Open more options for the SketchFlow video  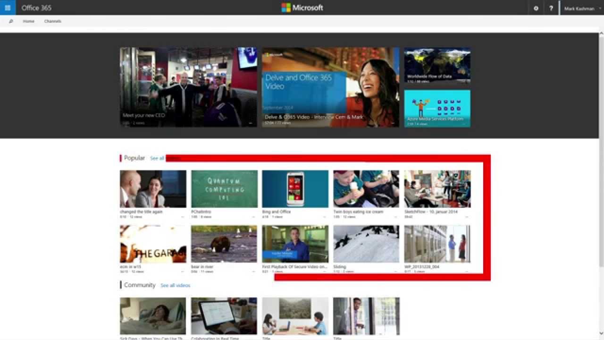(467, 217)
